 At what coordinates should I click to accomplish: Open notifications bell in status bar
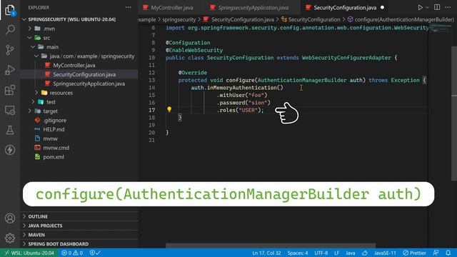pyautogui.click(x=448, y=253)
